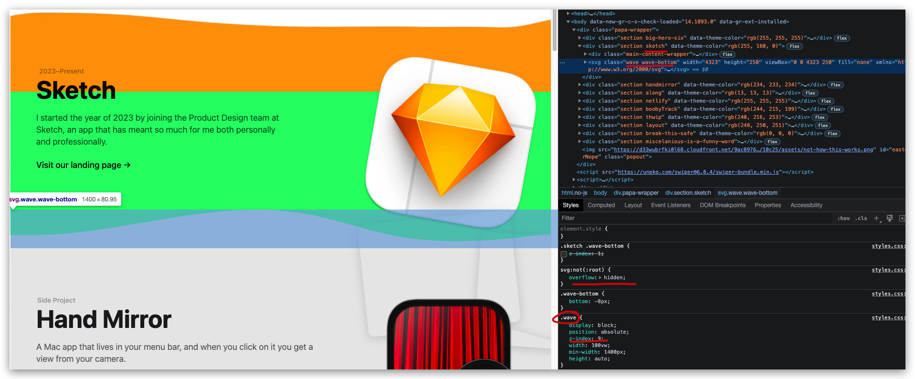The image size is (915, 379).
Task: Collapse the section sketch div
Action: point(579,46)
